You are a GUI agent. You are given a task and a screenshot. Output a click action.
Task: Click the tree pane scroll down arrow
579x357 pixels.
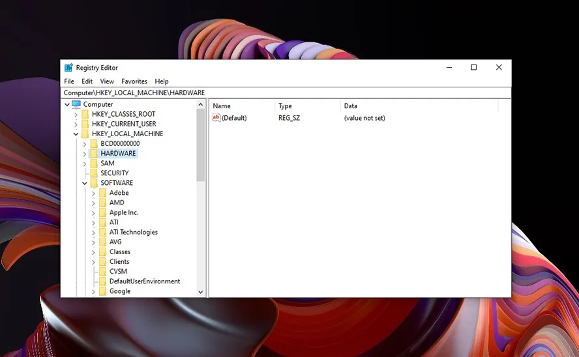tap(200, 292)
